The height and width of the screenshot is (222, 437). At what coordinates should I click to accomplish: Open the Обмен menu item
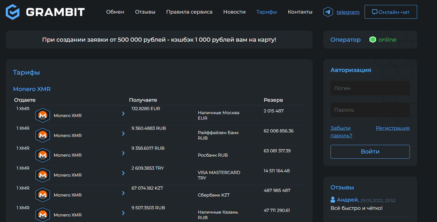tap(115, 12)
